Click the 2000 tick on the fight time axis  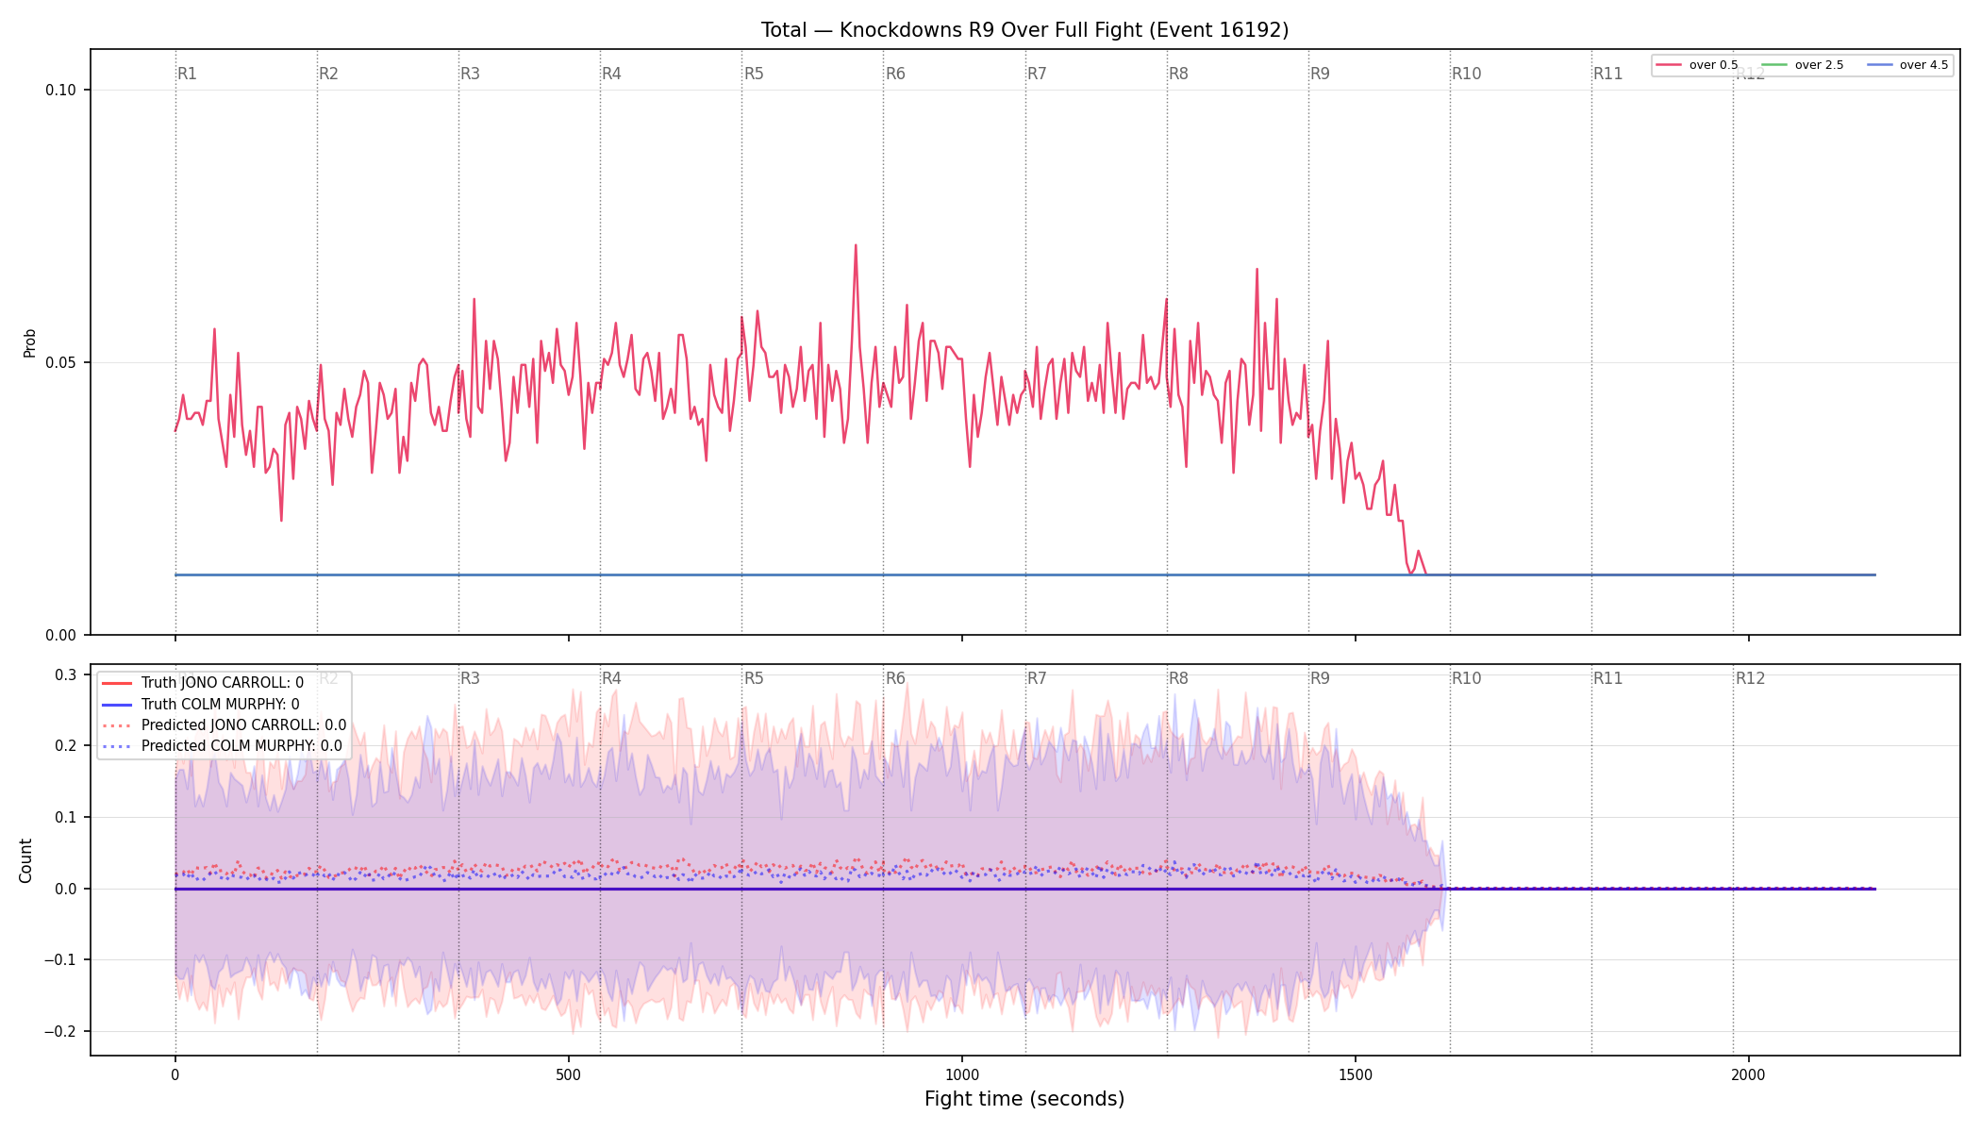tap(1749, 1075)
